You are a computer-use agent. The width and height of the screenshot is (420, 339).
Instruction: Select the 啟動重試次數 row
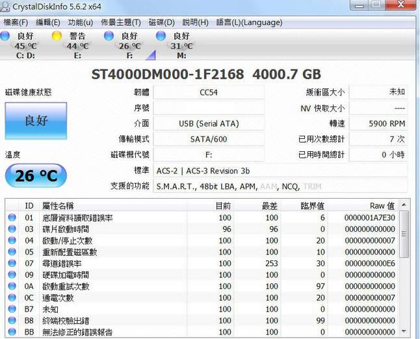[202, 286]
